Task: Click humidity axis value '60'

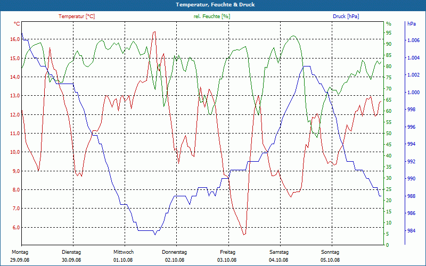Action: click(x=389, y=111)
